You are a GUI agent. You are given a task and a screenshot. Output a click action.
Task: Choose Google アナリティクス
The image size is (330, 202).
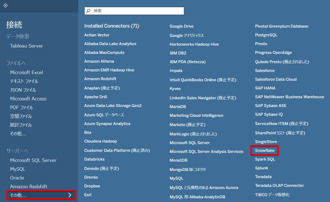(187, 35)
